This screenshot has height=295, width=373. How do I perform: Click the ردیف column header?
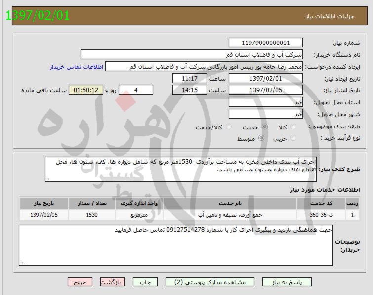352,204
